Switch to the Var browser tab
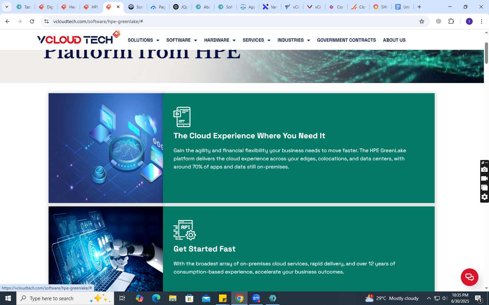489x305 pixels. click(x=270, y=7)
